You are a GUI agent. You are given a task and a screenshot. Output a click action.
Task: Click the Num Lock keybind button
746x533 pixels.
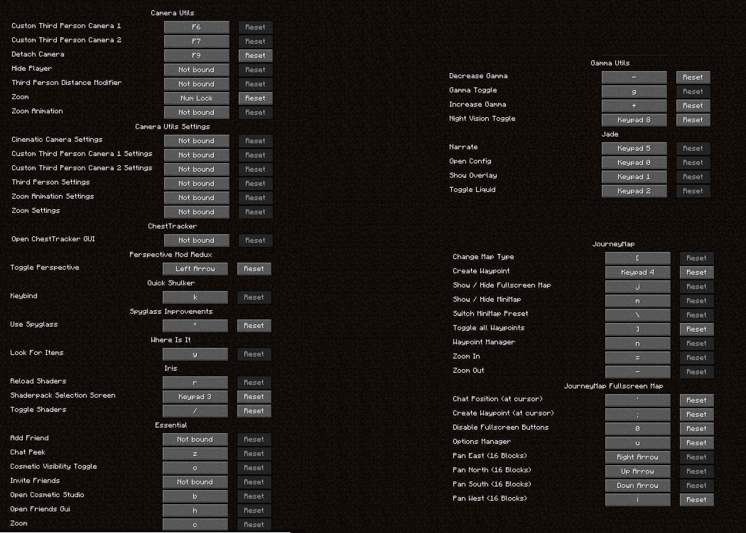tap(196, 98)
